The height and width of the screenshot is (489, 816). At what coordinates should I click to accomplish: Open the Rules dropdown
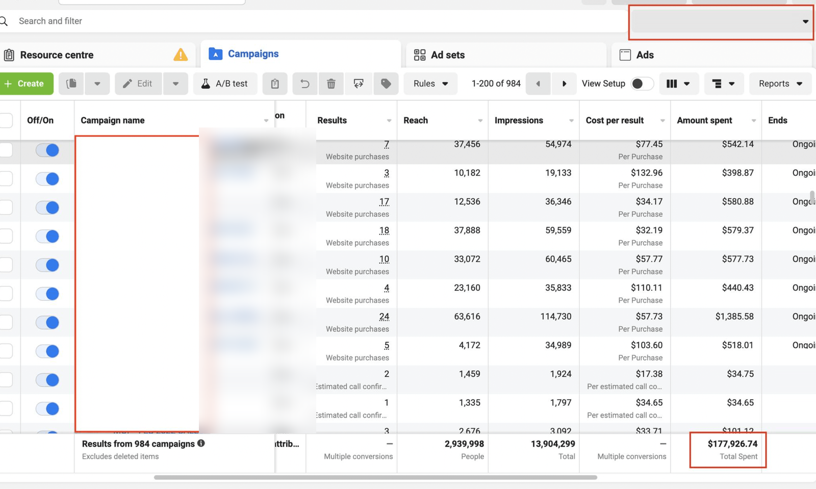(x=431, y=84)
